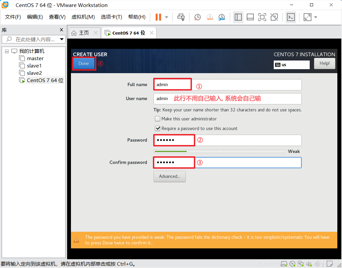Screen dimensions: 342x268
Task: Open the 编辑(E) menu
Action: pos(35,17)
